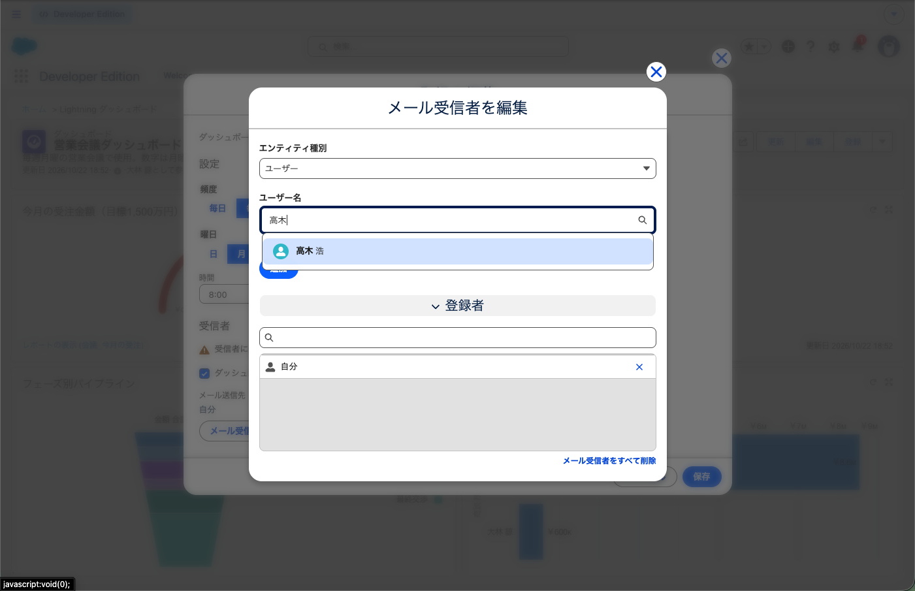Open the favorites list dropdown arrow
The height and width of the screenshot is (591, 915).
pos(765,46)
